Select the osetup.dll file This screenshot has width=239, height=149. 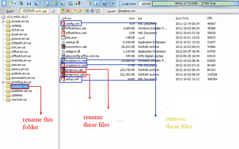point(72,42)
